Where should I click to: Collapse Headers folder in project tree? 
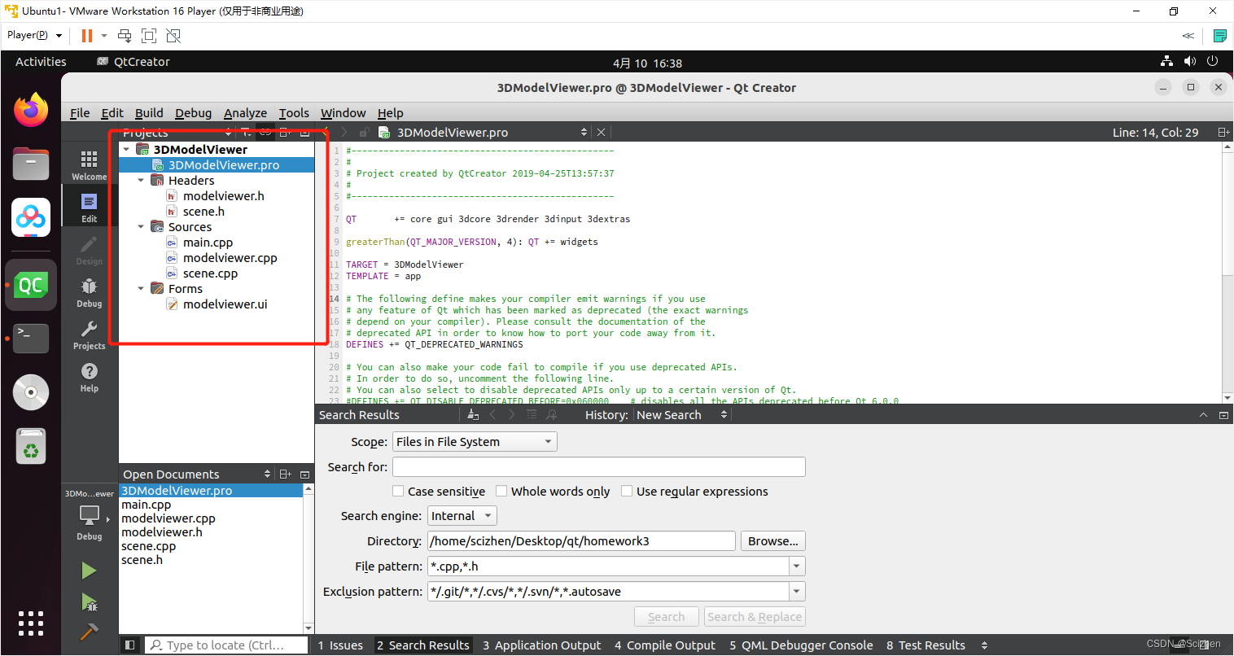pos(141,181)
